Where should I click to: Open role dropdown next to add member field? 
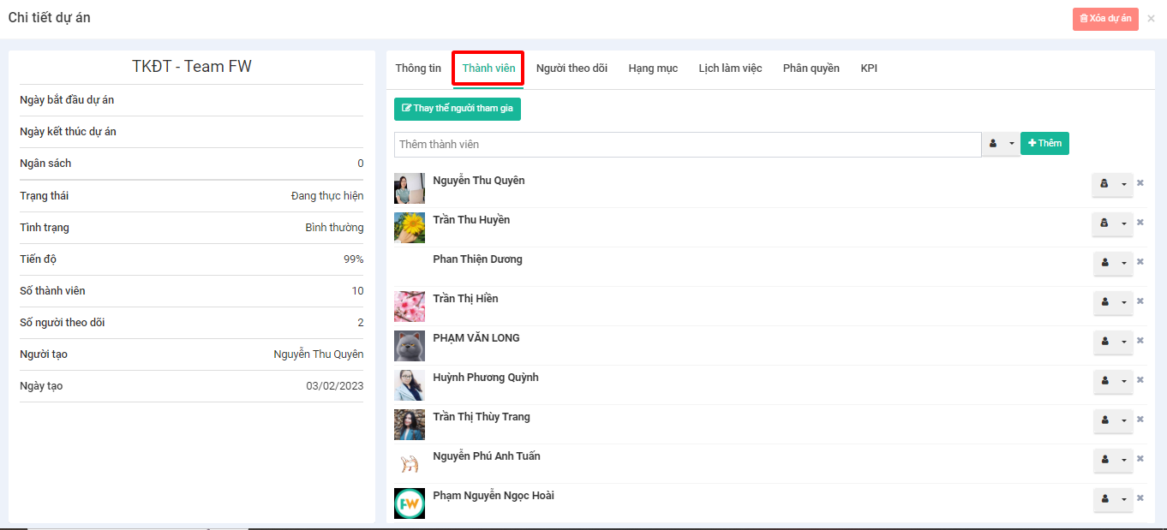(1011, 144)
